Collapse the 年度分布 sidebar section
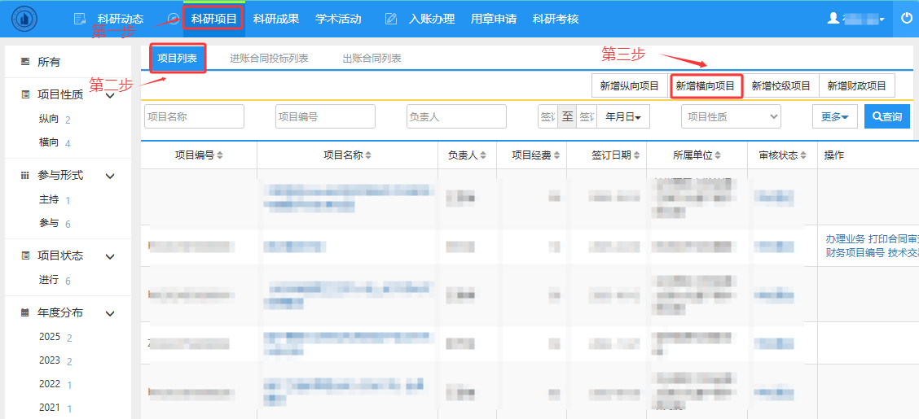This screenshot has width=919, height=419. click(x=111, y=313)
